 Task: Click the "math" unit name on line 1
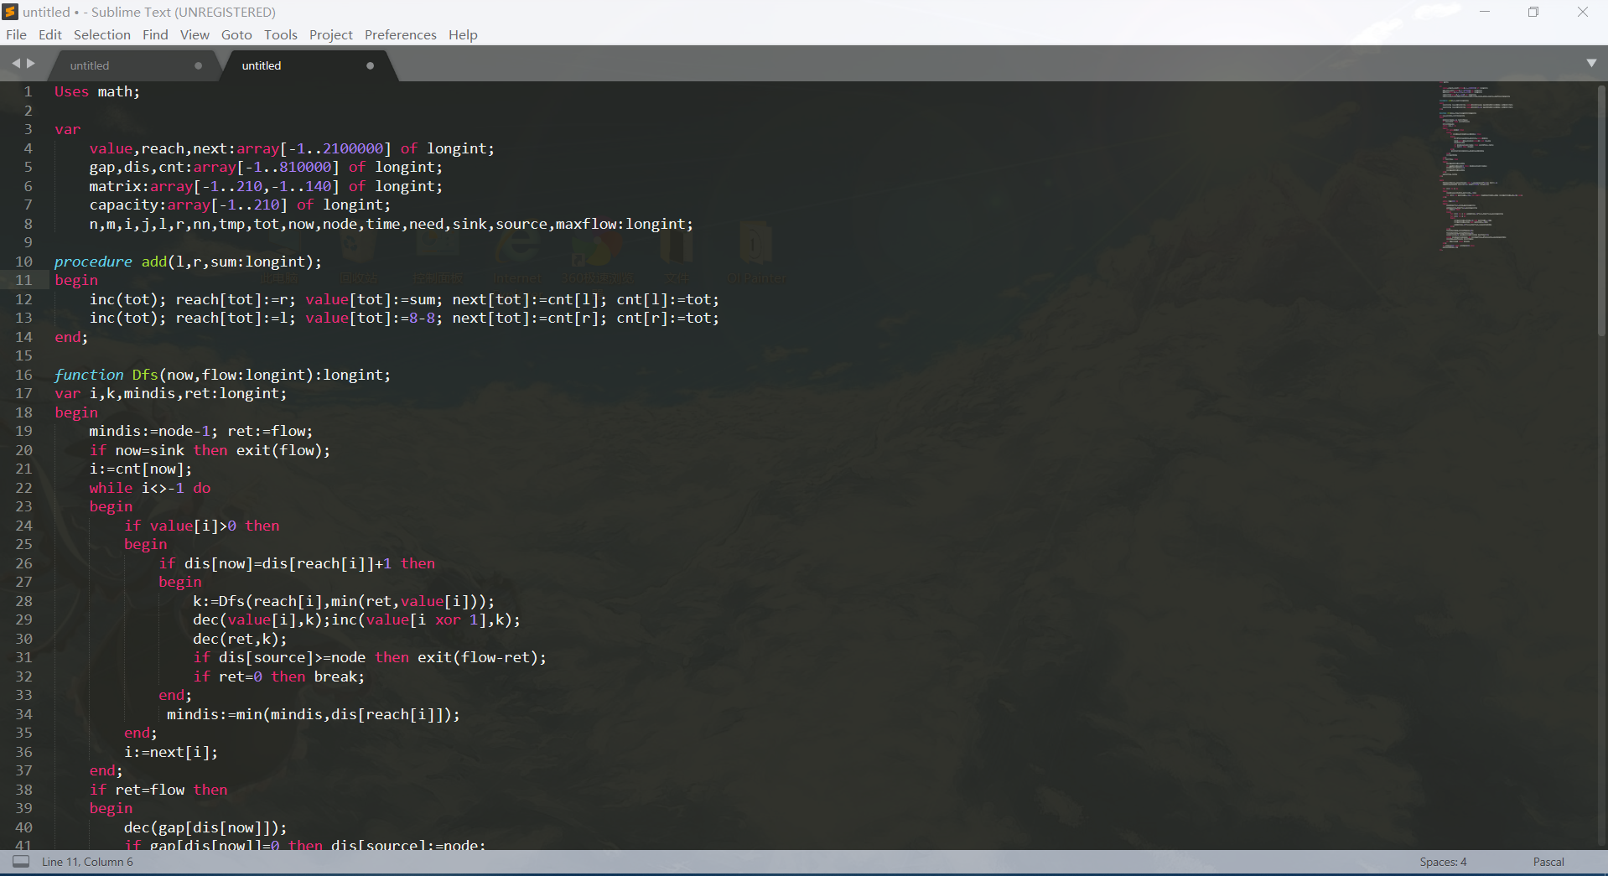tap(115, 91)
